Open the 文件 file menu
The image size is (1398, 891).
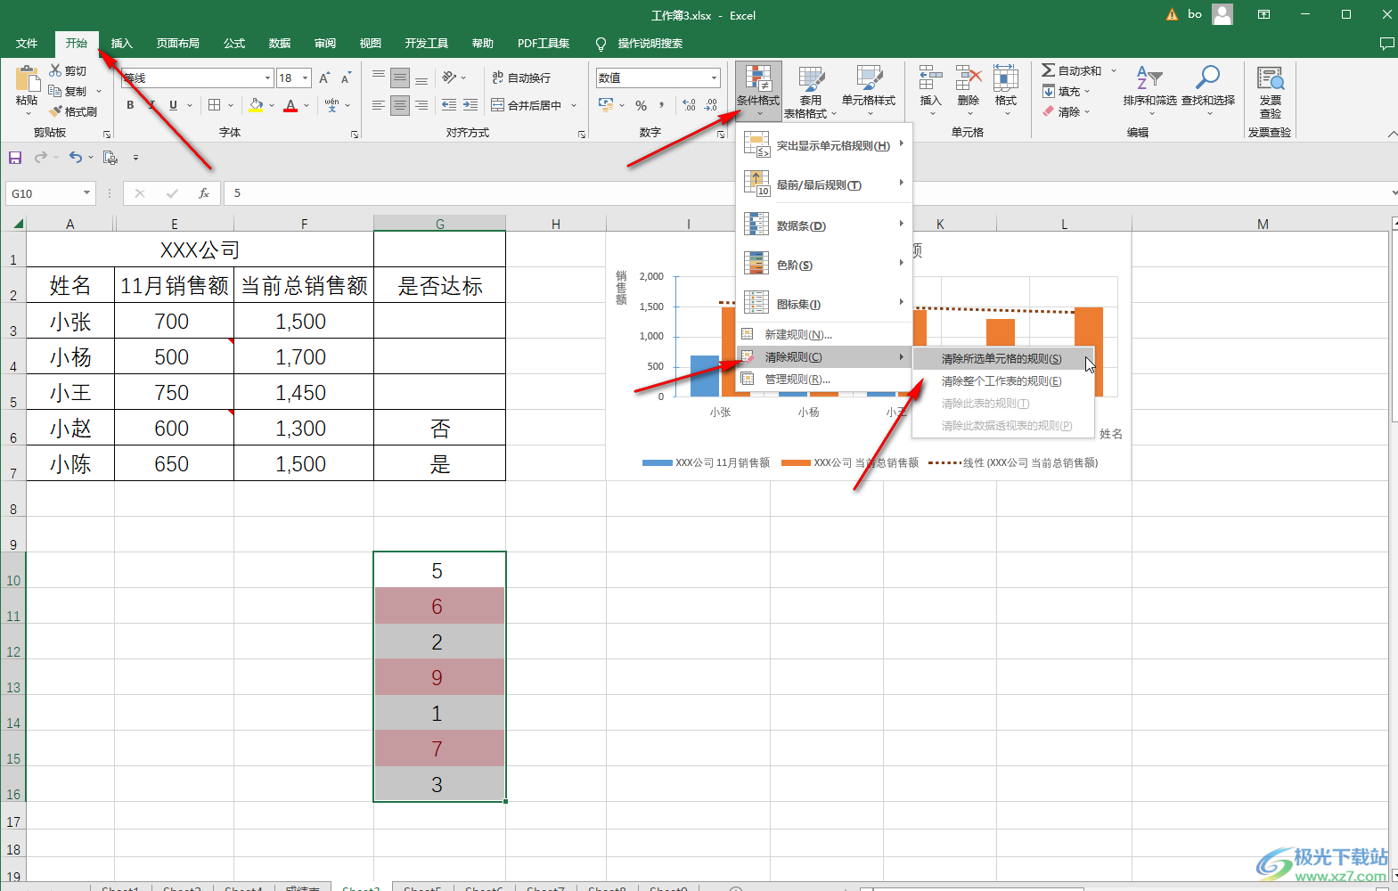(x=27, y=44)
